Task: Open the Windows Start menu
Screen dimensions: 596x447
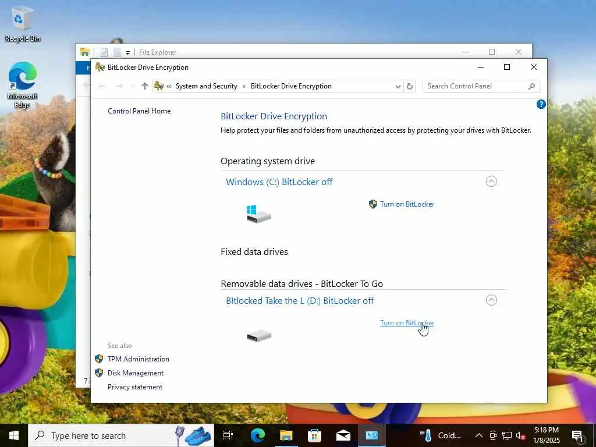Action: tap(14, 435)
